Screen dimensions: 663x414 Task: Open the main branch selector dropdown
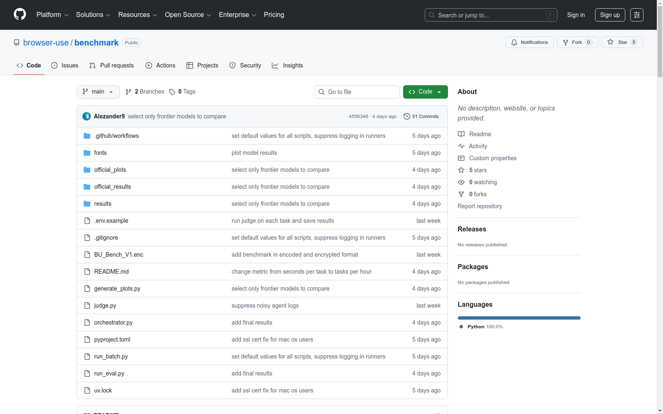click(x=98, y=92)
